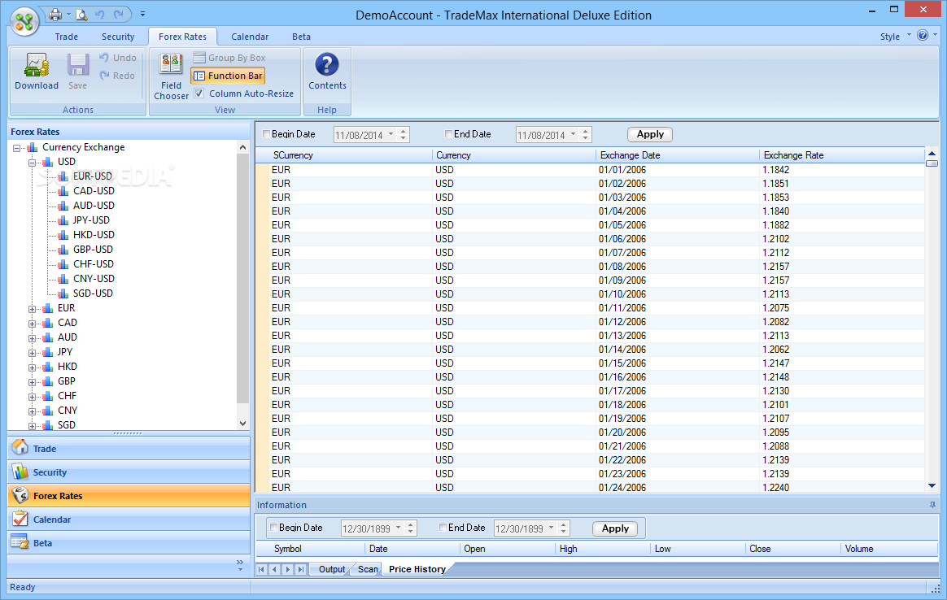Image resolution: width=947 pixels, height=600 pixels.
Task: Open upper End Date calendar dropdown
Action: (x=573, y=135)
